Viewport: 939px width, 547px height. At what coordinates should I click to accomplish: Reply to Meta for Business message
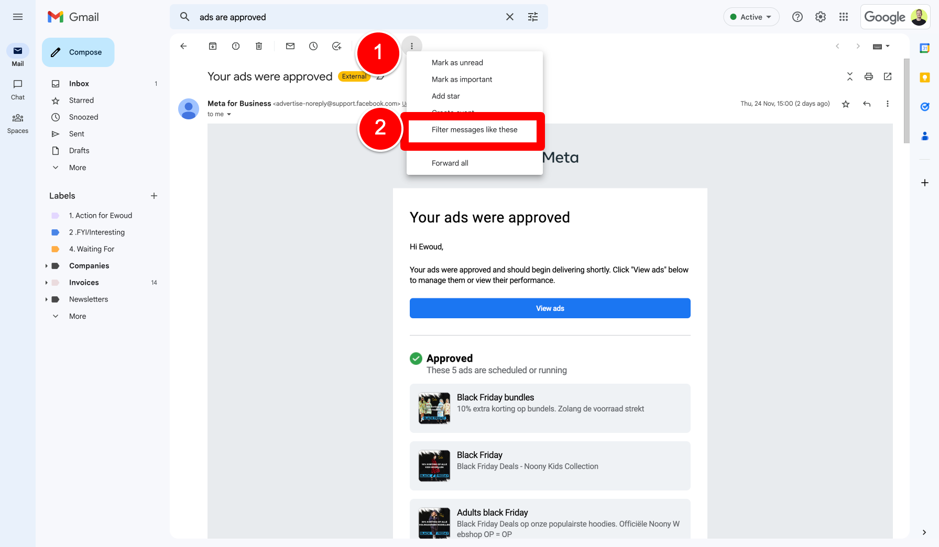867,104
